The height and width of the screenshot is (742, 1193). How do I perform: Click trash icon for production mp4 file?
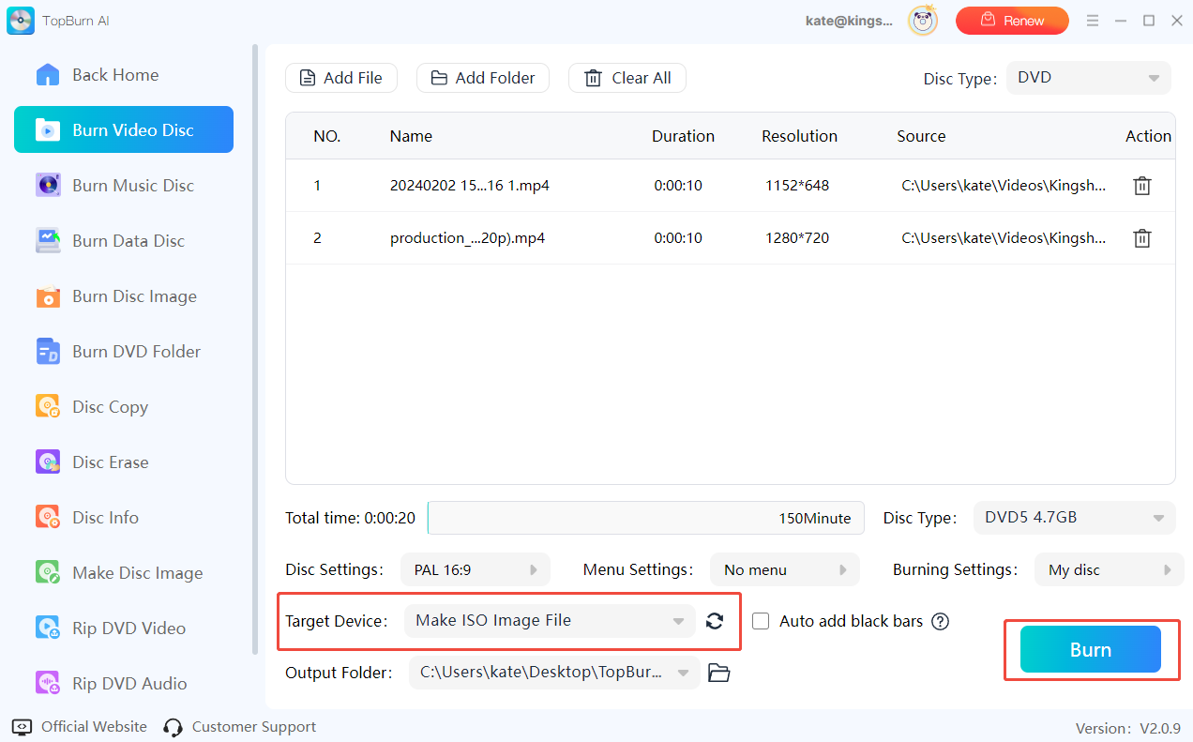(1141, 238)
